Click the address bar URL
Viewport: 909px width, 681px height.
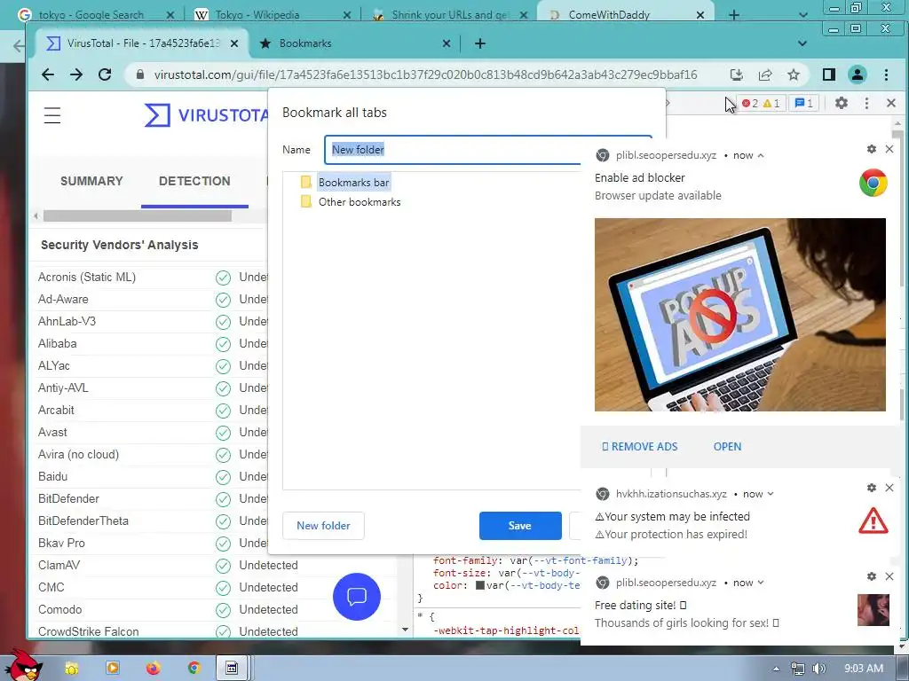[425, 74]
